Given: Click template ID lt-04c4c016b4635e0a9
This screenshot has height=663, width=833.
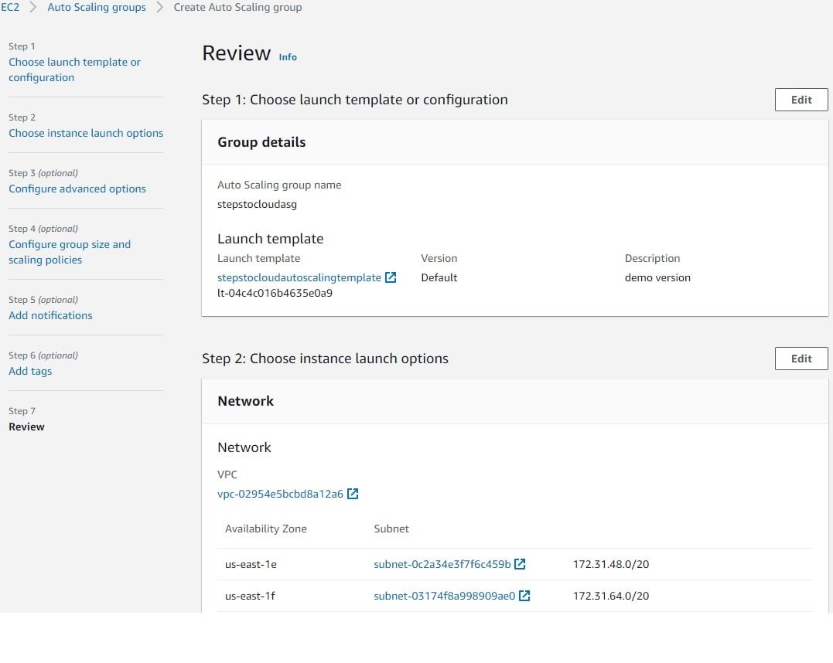Looking at the screenshot, I should click(275, 293).
